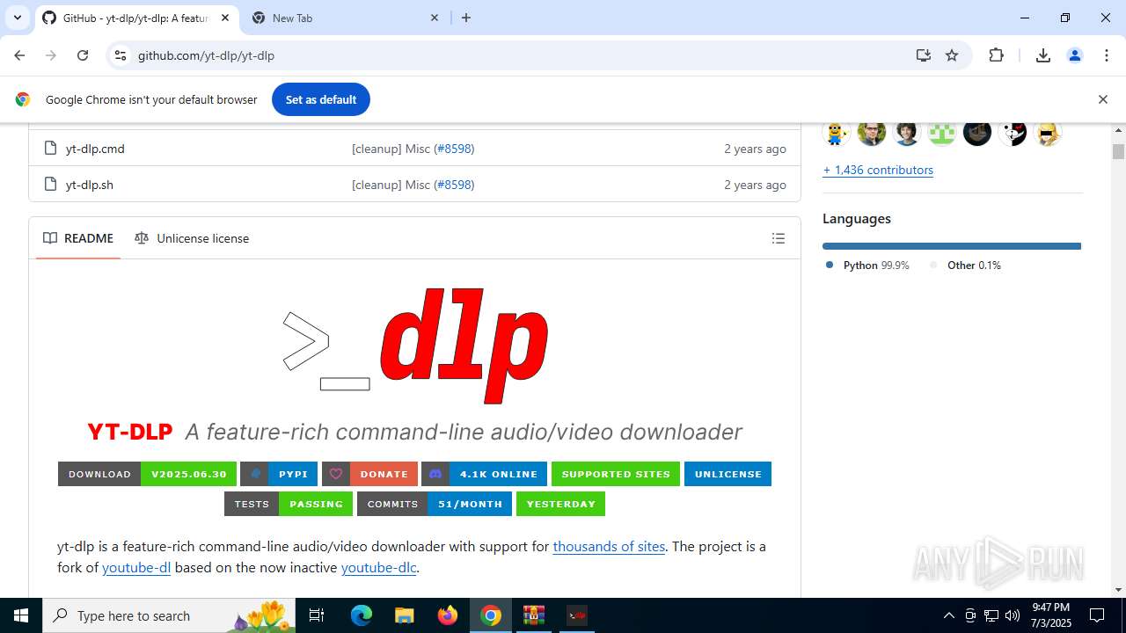Close the GitHub yt-dlp tab
1126x633 pixels.
pyautogui.click(x=225, y=18)
